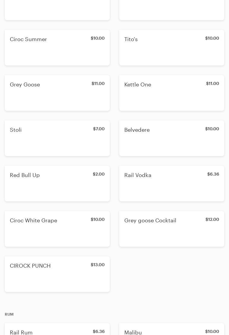Screen dimensions: 229x335
Task: Add the Red Bull Up item
Action: (57, 184)
